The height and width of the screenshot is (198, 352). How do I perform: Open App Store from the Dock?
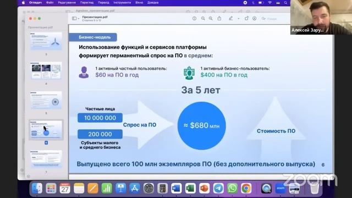tap(134, 188)
